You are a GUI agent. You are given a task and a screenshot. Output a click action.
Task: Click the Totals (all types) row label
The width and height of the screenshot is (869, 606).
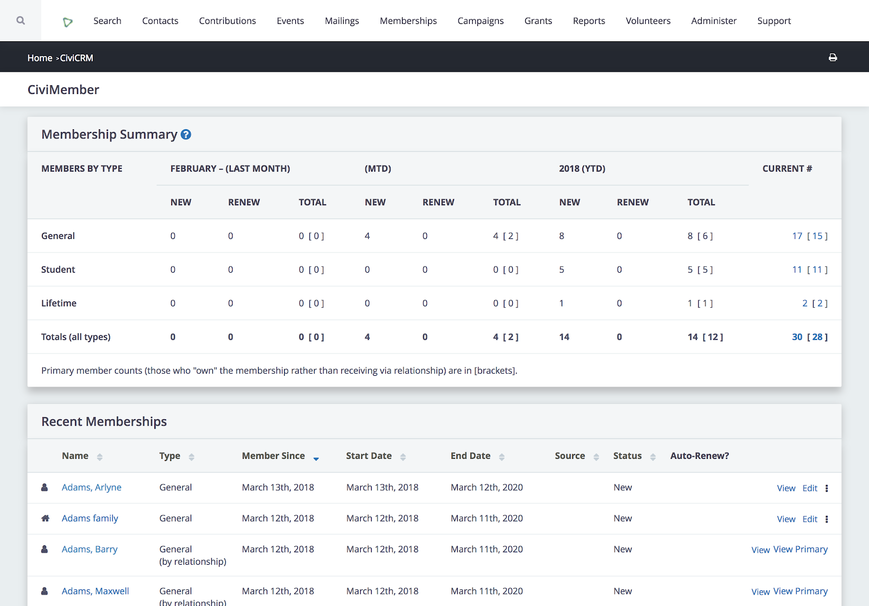tap(76, 337)
